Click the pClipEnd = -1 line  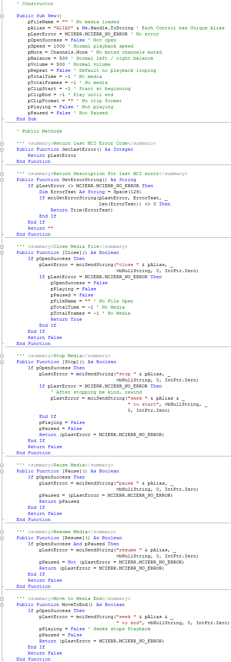click(71, 95)
